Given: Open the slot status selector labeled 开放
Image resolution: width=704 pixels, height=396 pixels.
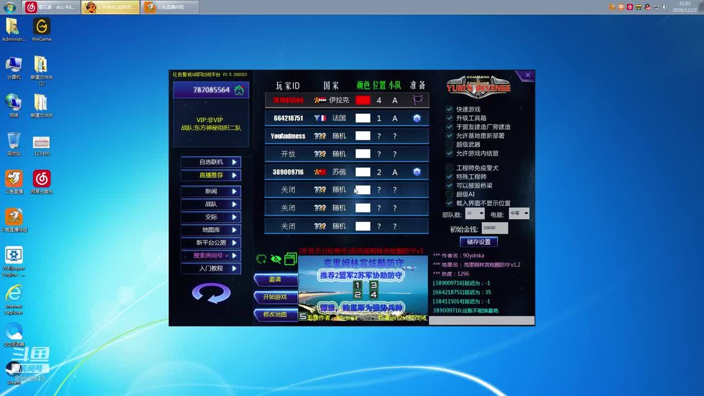Looking at the screenshot, I should tap(288, 154).
